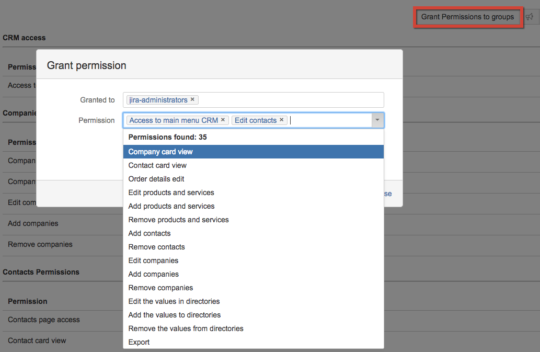Click the megaphone feedback icon
The image size is (540, 352).
pos(530,17)
